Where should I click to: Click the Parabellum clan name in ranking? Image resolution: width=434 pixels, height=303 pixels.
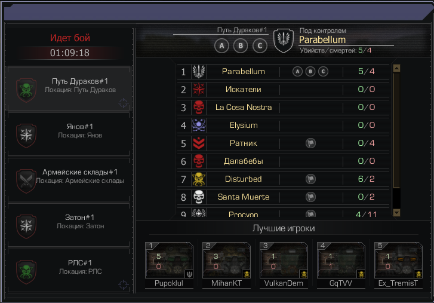244,72
